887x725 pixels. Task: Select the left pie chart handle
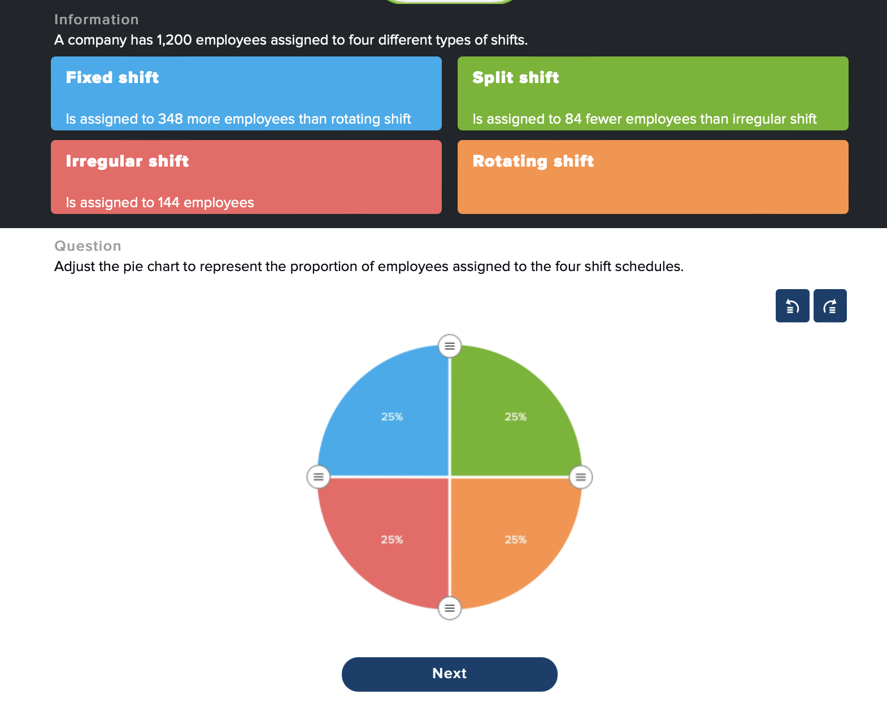[318, 477]
